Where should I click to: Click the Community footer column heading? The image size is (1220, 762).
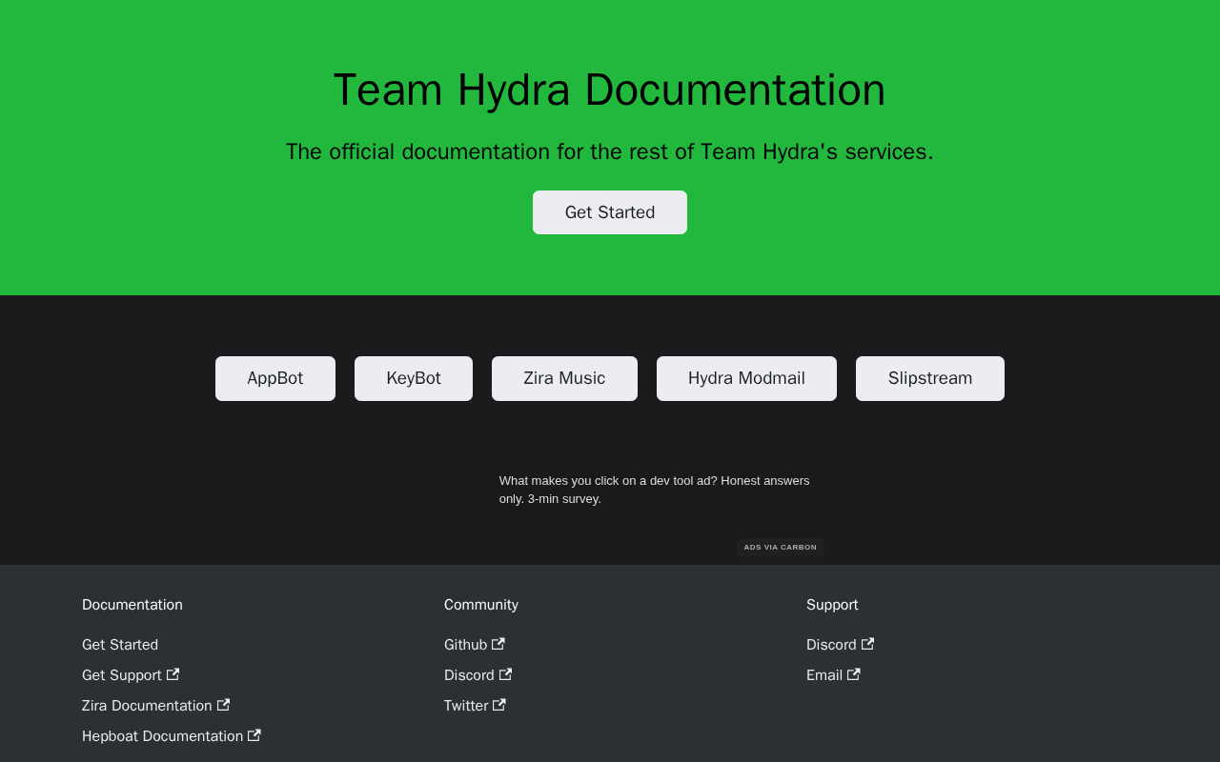(x=481, y=605)
